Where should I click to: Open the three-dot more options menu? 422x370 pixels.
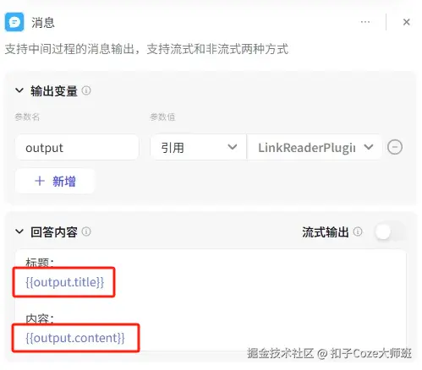(x=365, y=22)
